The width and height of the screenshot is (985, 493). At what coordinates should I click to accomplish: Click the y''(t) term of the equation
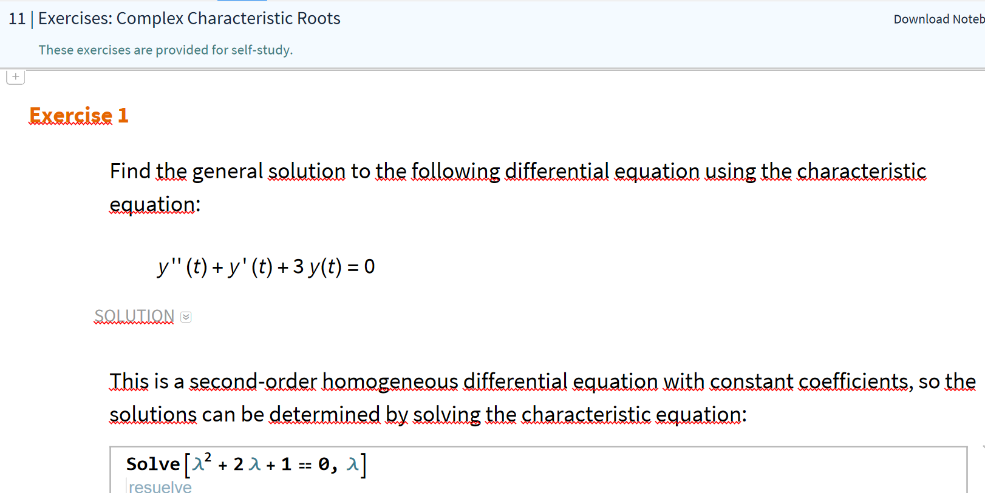click(x=182, y=267)
